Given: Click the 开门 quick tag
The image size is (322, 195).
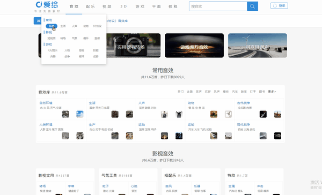Looking at the screenshot, I should click(181, 92).
